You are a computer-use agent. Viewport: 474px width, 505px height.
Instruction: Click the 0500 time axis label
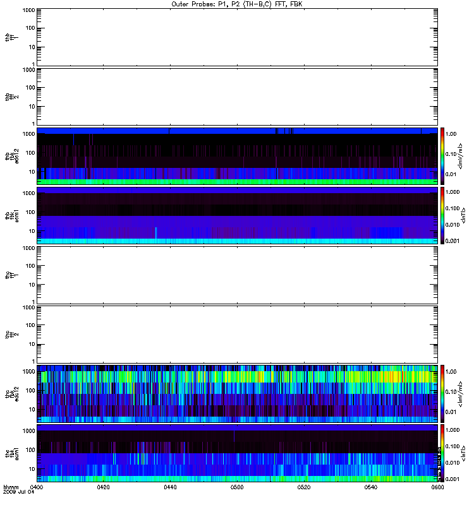(237, 487)
